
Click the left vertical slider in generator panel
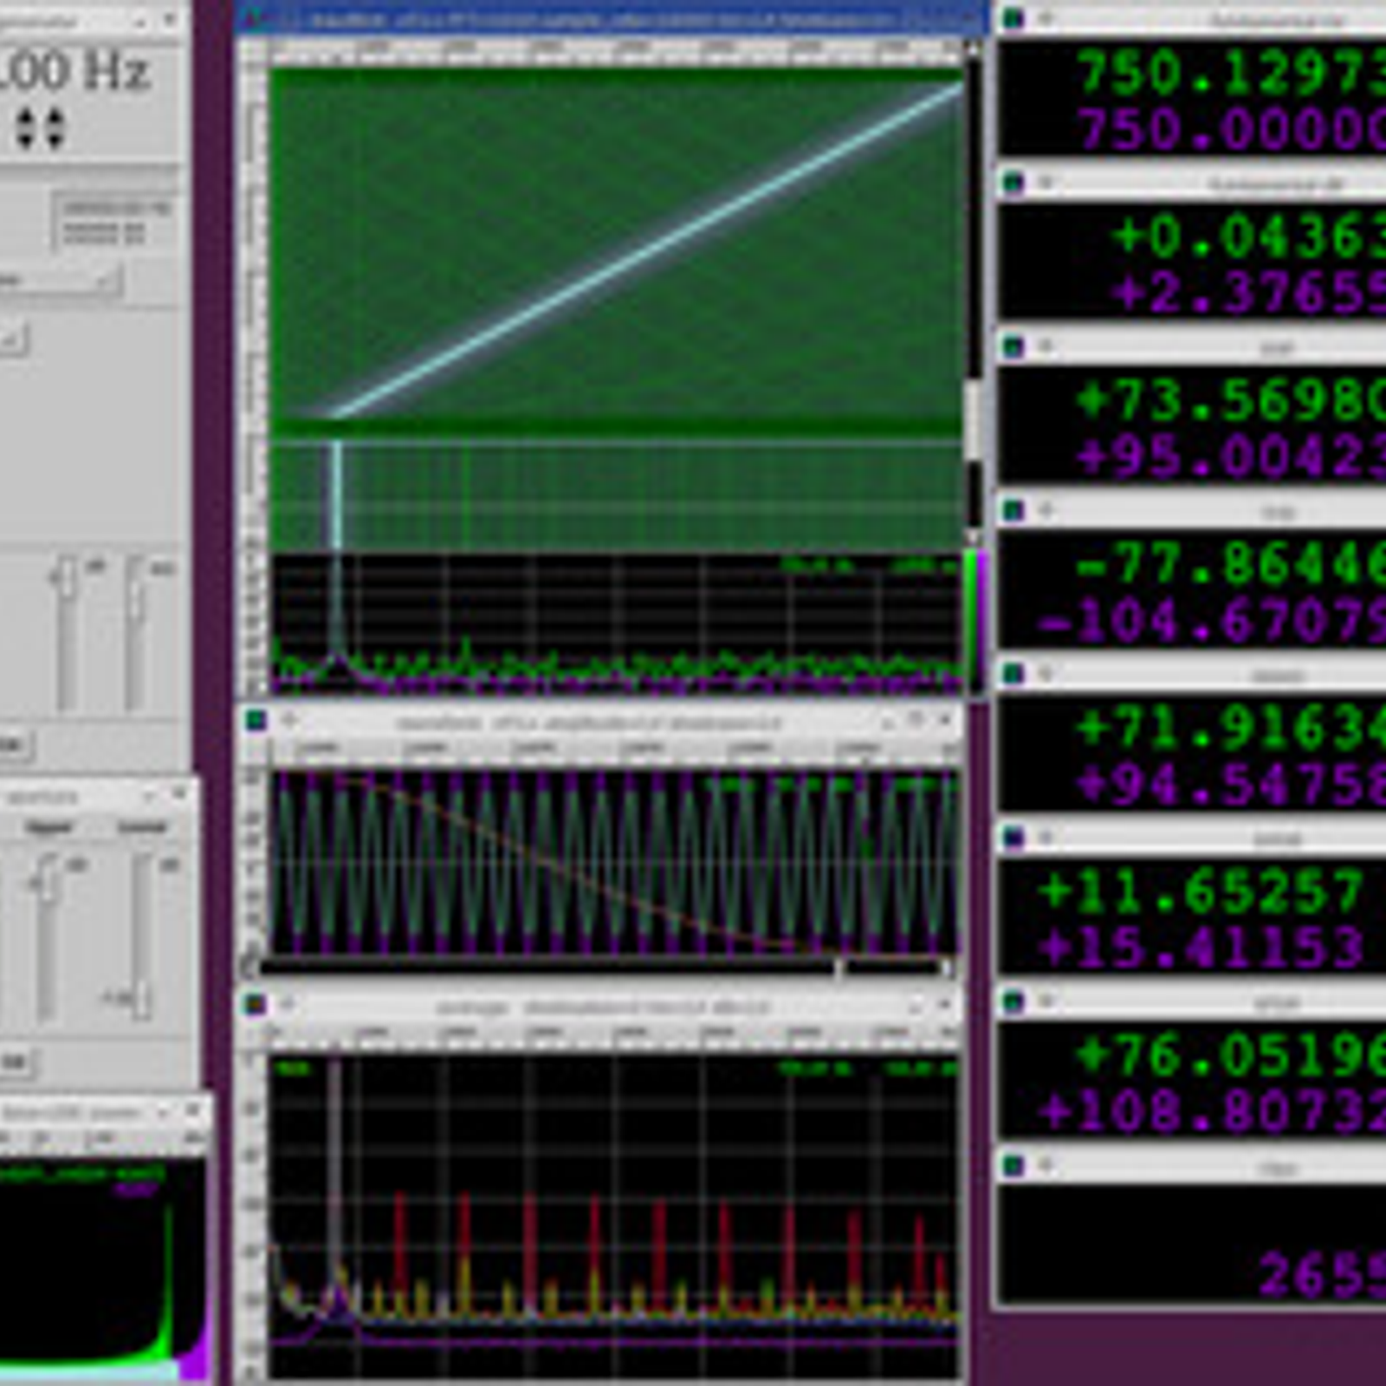click(x=67, y=635)
